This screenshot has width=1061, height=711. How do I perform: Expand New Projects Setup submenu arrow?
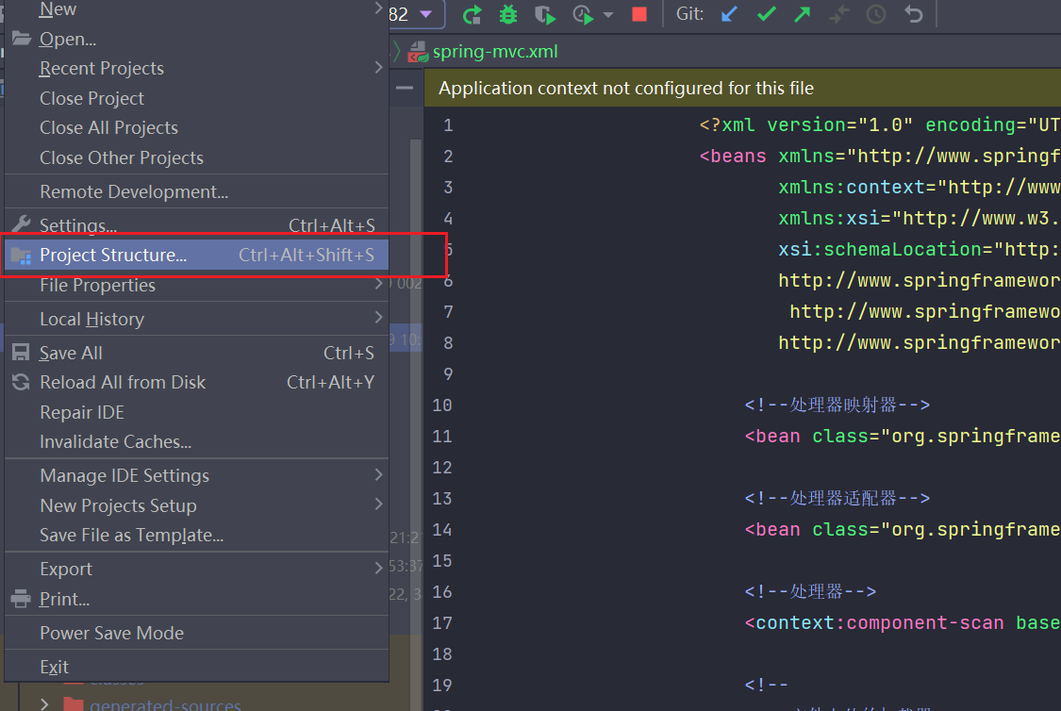(x=378, y=504)
